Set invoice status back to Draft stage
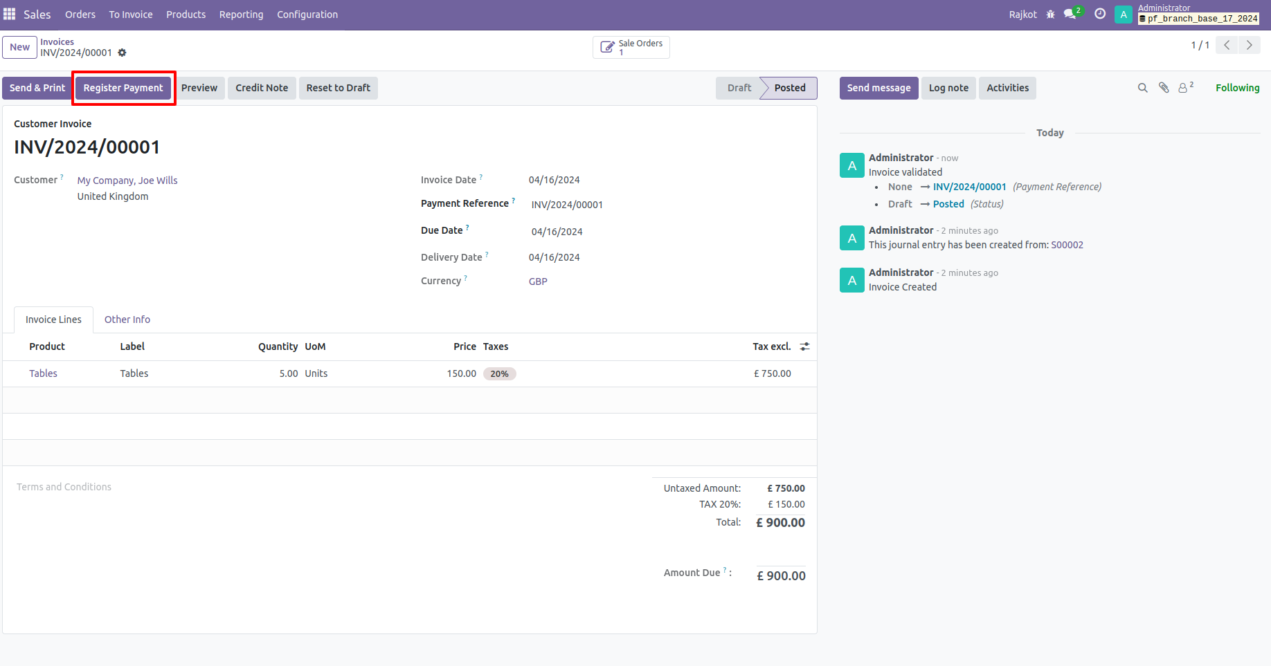 pyautogui.click(x=739, y=88)
